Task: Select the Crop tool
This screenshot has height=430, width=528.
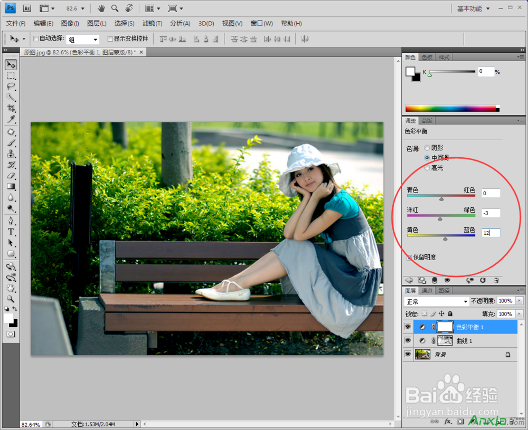Action: point(11,108)
